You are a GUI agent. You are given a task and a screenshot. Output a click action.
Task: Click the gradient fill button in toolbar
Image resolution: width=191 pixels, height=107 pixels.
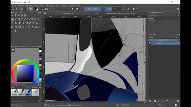tap(26, 9)
